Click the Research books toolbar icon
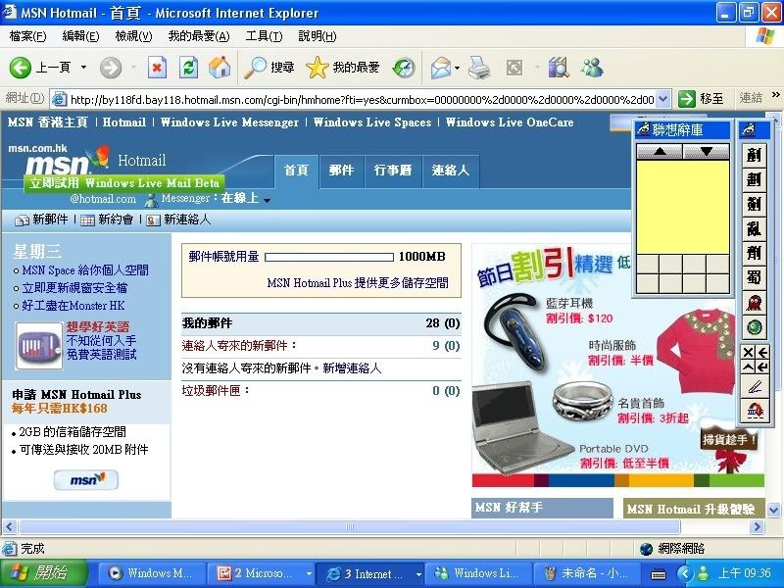 [559, 68]
